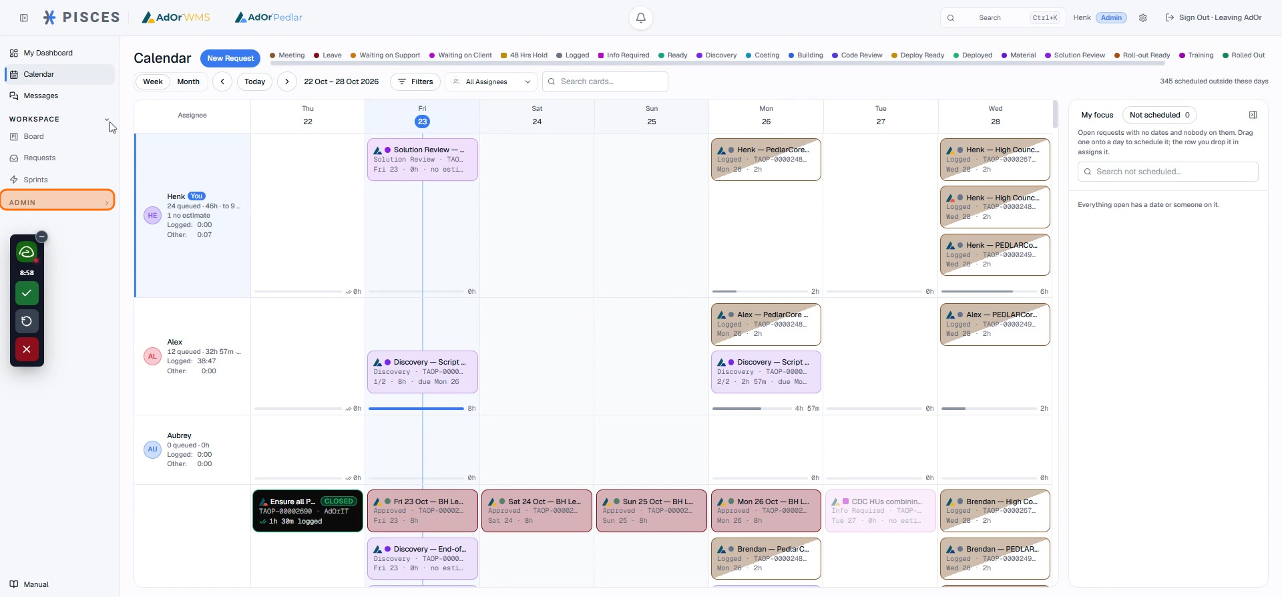Collapse the WORKSPACE section chevron

(x=107, y=119)
